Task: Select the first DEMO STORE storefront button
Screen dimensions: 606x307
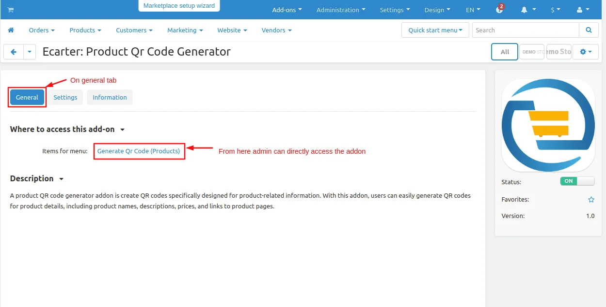Action: 532,52
